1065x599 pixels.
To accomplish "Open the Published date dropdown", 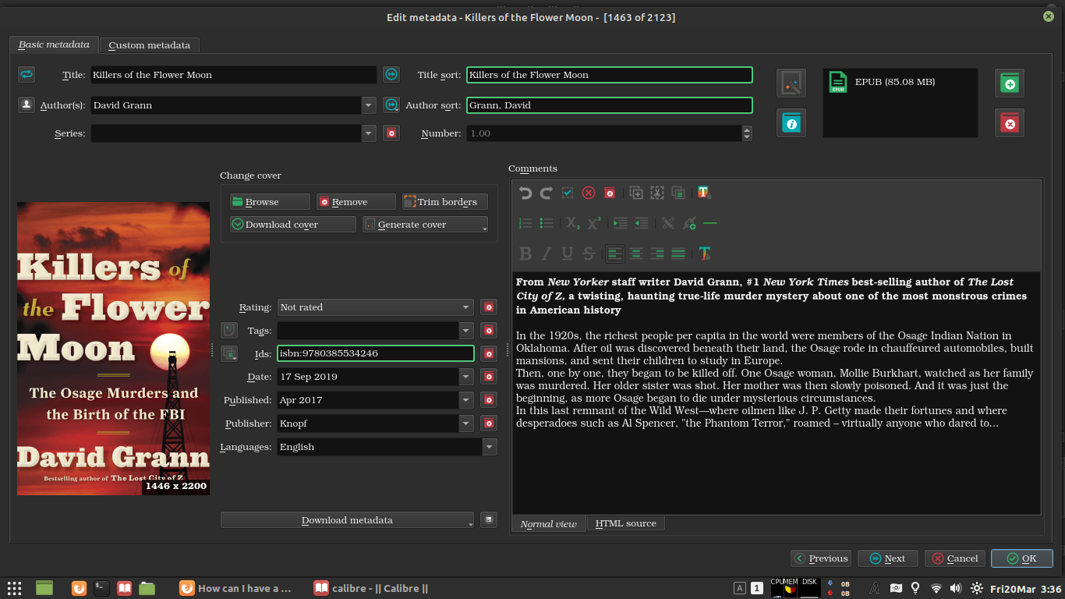I will click(x=466, y=400).
